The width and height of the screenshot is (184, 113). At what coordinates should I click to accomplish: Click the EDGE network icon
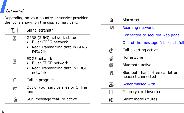point(15,61)
